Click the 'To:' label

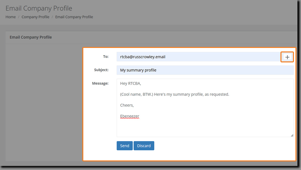[106, 57]
